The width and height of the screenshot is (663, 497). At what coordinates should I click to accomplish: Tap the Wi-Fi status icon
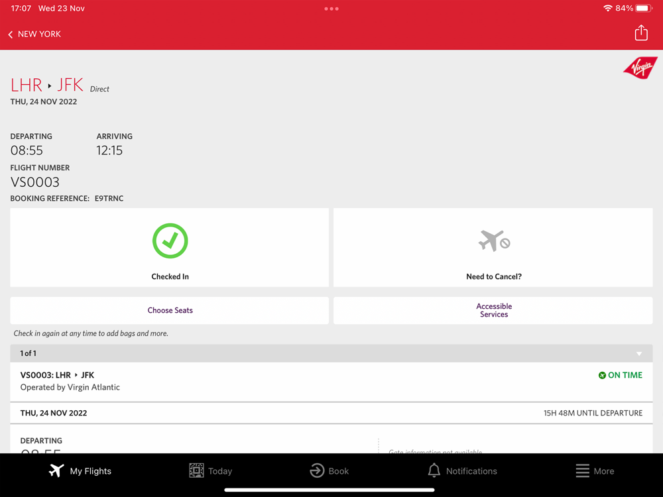pos(607,8)
